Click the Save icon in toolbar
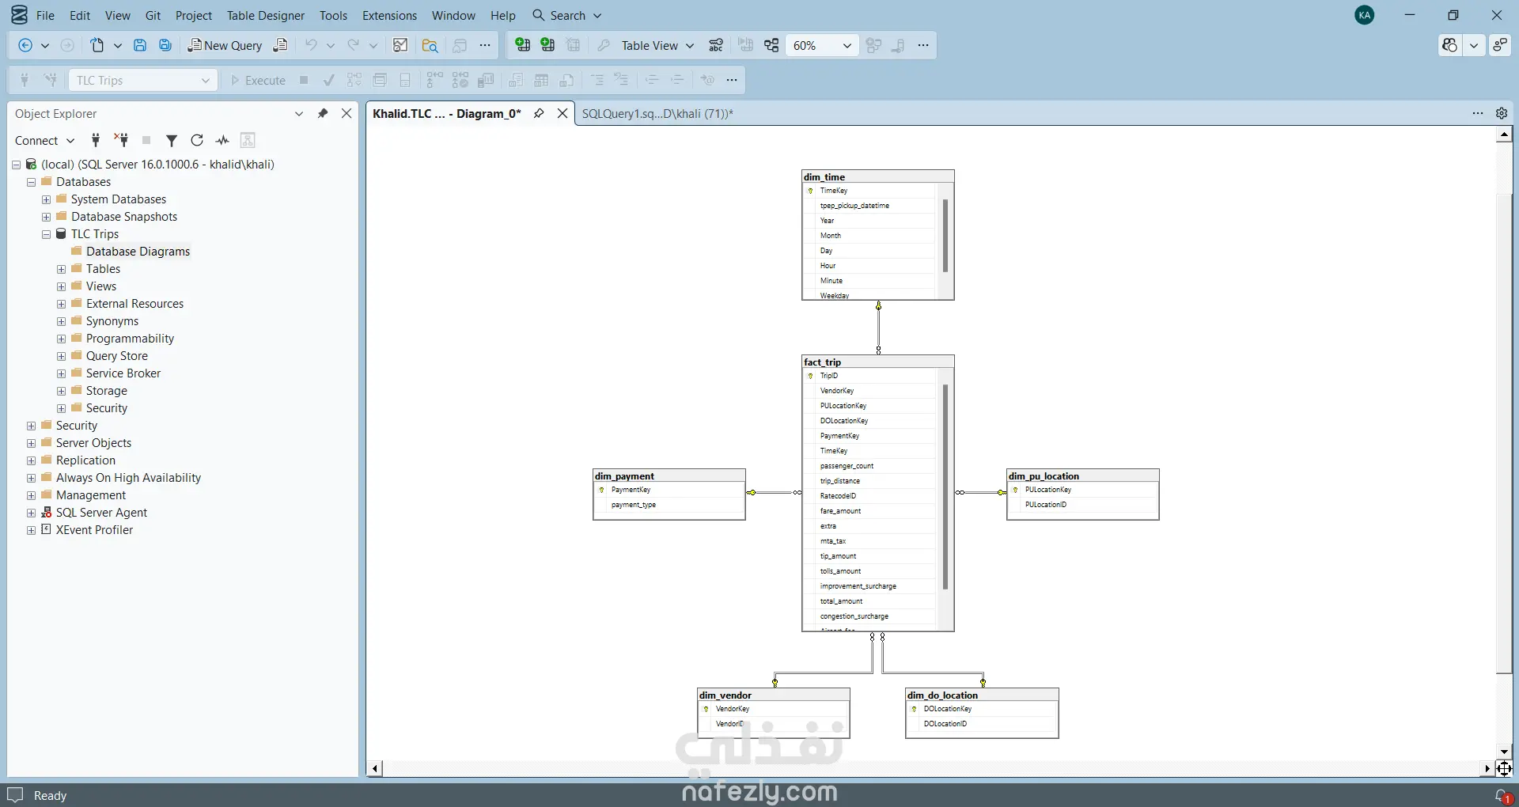The image size is (1519, 807). pos(140,46)
